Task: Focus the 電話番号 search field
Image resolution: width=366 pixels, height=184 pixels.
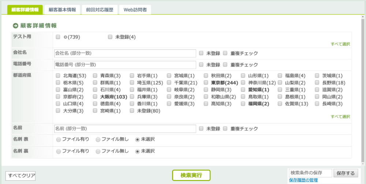Action: pyautogui.click(x=125, y=65)
